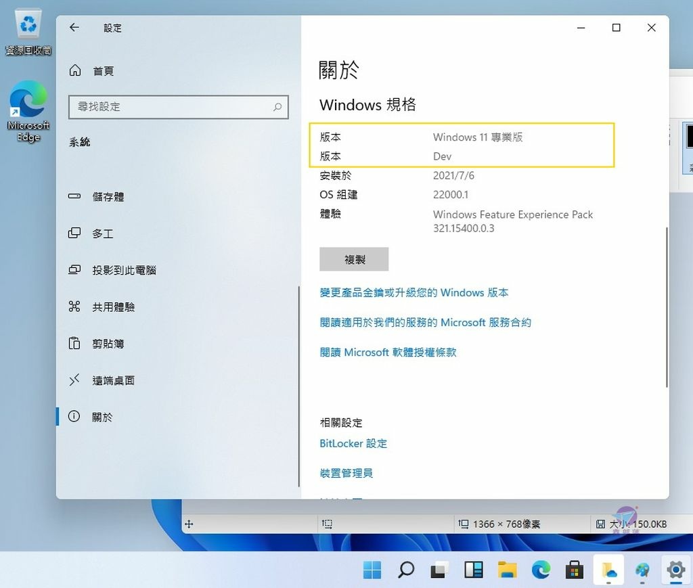Select the Microsoft Edge desktop shortcut

click(x=28, y=112)
